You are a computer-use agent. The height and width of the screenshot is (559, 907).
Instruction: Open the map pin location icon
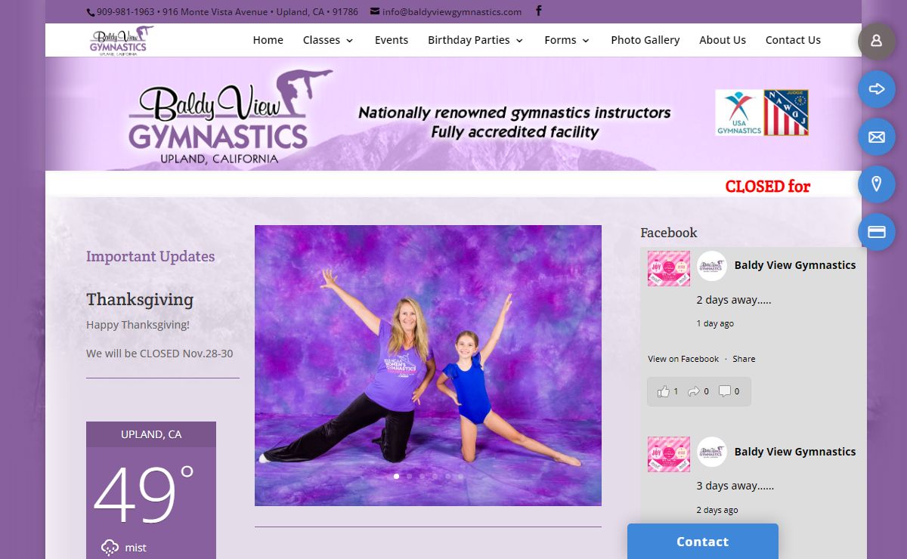pyautogui.click(x=877, y=184)
